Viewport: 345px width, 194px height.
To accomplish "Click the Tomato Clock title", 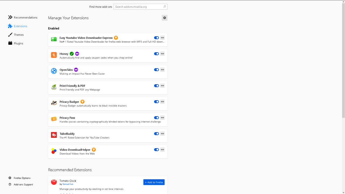I will coord(68,181).
